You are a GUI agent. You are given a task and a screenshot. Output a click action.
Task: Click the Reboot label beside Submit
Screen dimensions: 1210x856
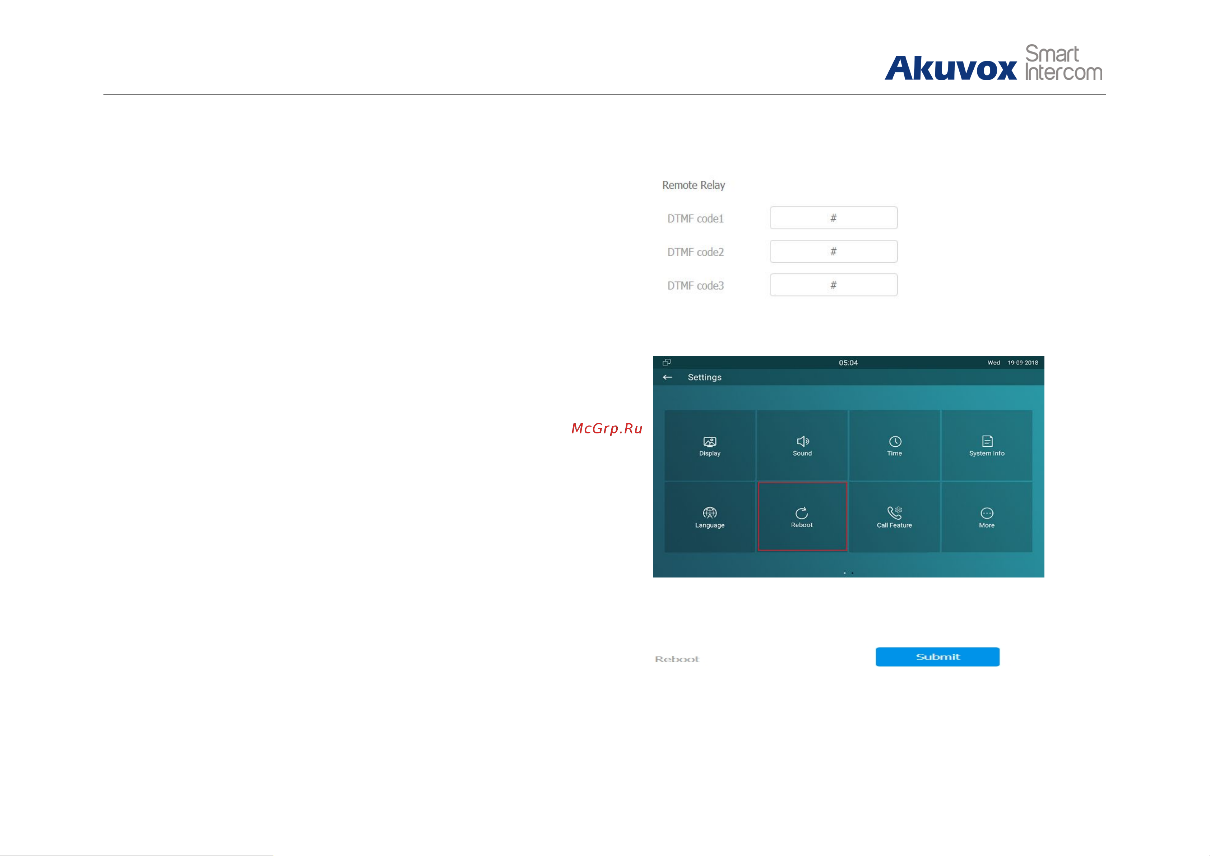click(677, 659)
